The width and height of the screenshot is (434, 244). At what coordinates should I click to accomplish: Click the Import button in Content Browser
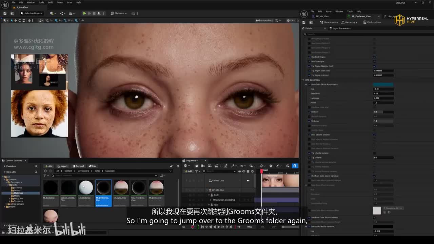tap(62, 166)
